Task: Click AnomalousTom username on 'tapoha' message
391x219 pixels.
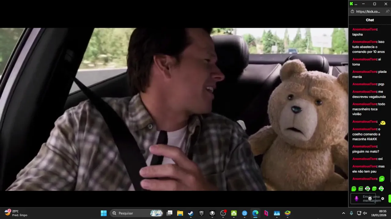Action: [x=364, y=30]
